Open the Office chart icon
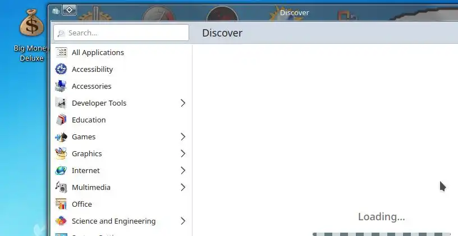The width and height of the screenshot is (458, 236). pos(61,204)
